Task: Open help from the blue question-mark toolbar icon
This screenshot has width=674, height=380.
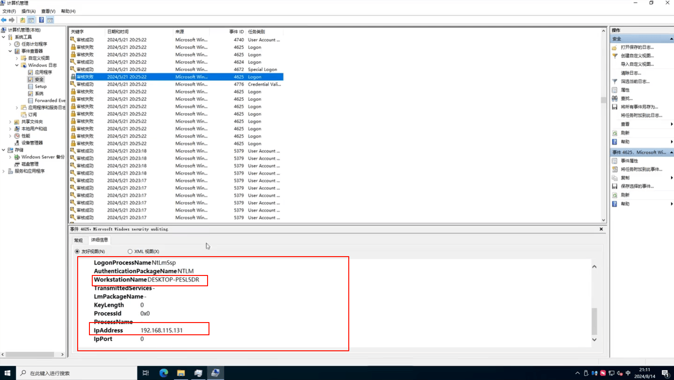Action: tap(41, 20)
